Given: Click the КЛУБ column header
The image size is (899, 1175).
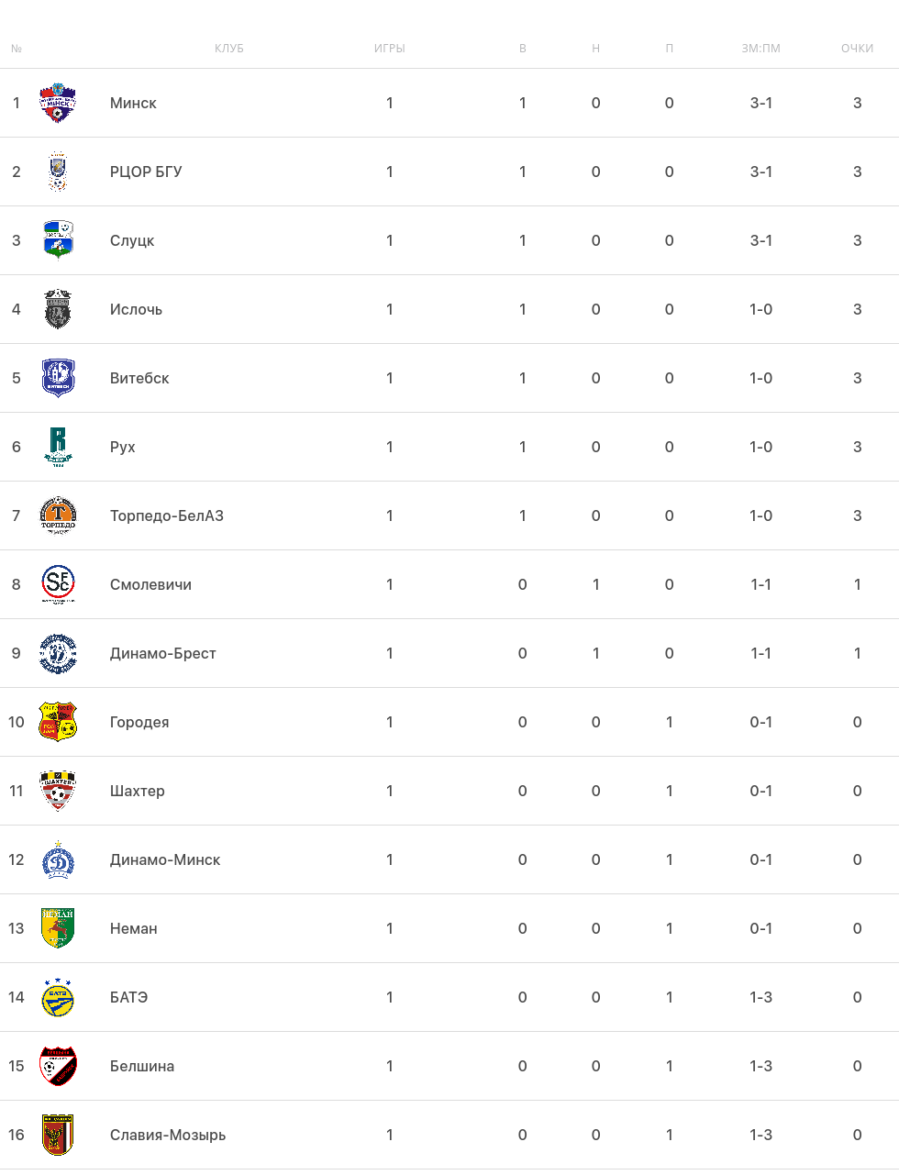Looking at the screenshot, I should coord(229,49).
